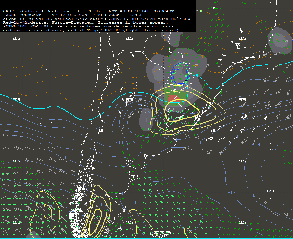The width and height of the screenshot is (293, 239).
Task: Click the '-20' contour label
Action: 272,151
